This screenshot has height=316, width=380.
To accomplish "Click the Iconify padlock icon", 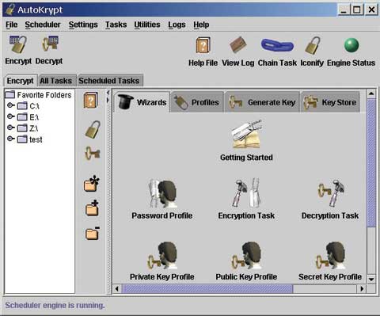I will tap(313, 45).
